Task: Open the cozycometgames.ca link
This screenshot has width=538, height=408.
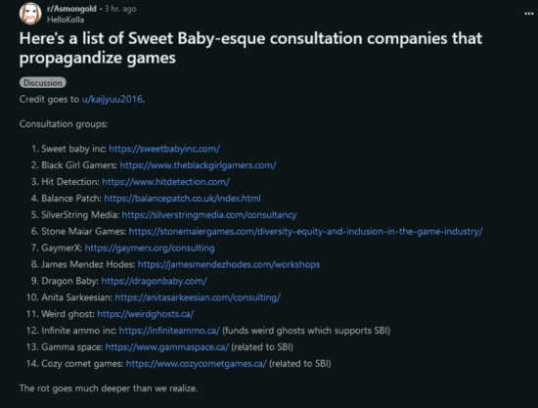Action: click(x=196, y=363)
